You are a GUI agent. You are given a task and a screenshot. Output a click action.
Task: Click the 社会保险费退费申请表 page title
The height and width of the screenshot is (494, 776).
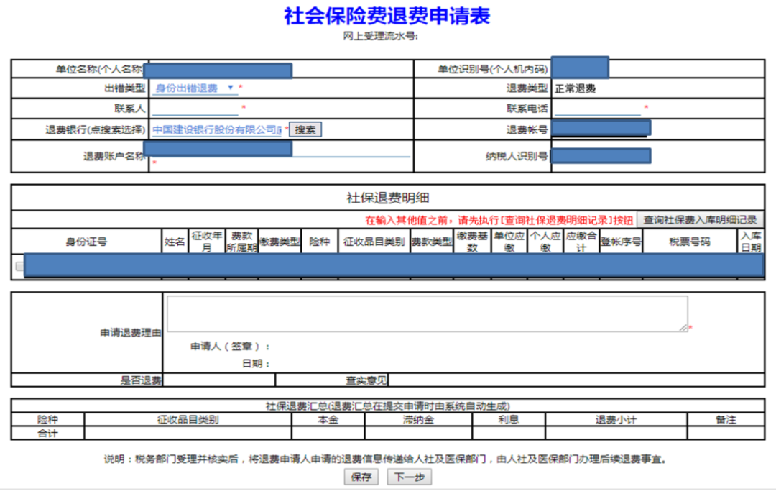coord(387,16)
